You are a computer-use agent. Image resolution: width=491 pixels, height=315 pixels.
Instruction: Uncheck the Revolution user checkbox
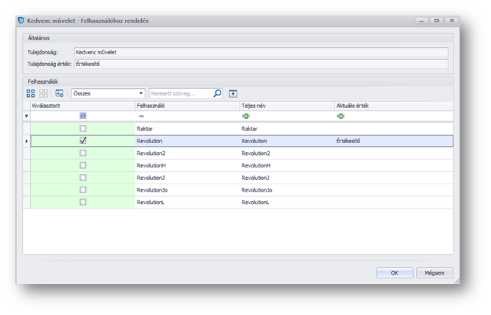coord(83,141)
